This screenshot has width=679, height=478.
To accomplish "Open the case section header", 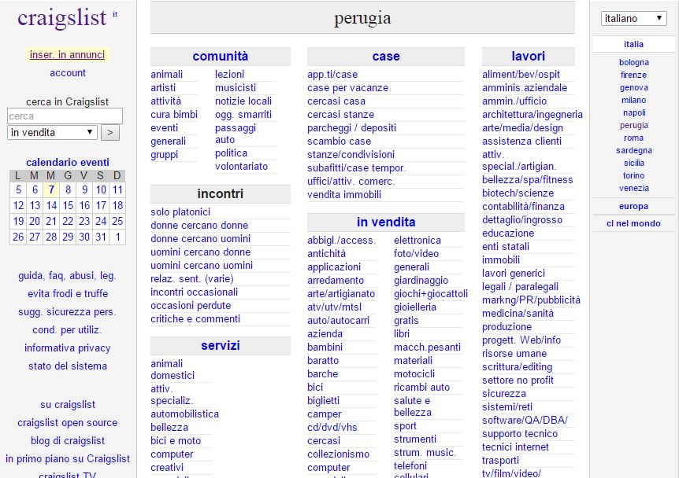I will 385,57.
